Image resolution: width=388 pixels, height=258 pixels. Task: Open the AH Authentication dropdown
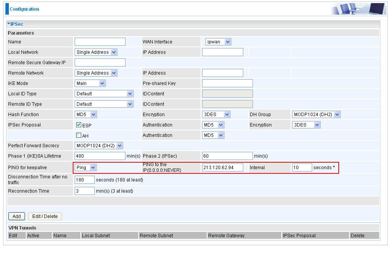point(213,135)
